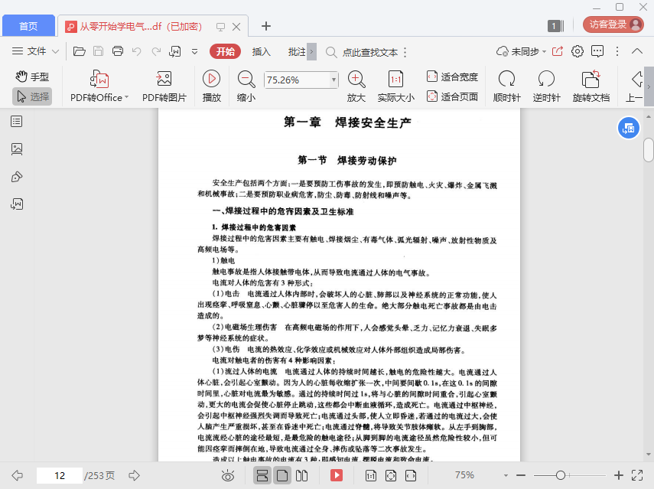Click the zoom slider handle
Image resolution: width=654 pixels, height=489 pixels.
click(x=561, y=475)
